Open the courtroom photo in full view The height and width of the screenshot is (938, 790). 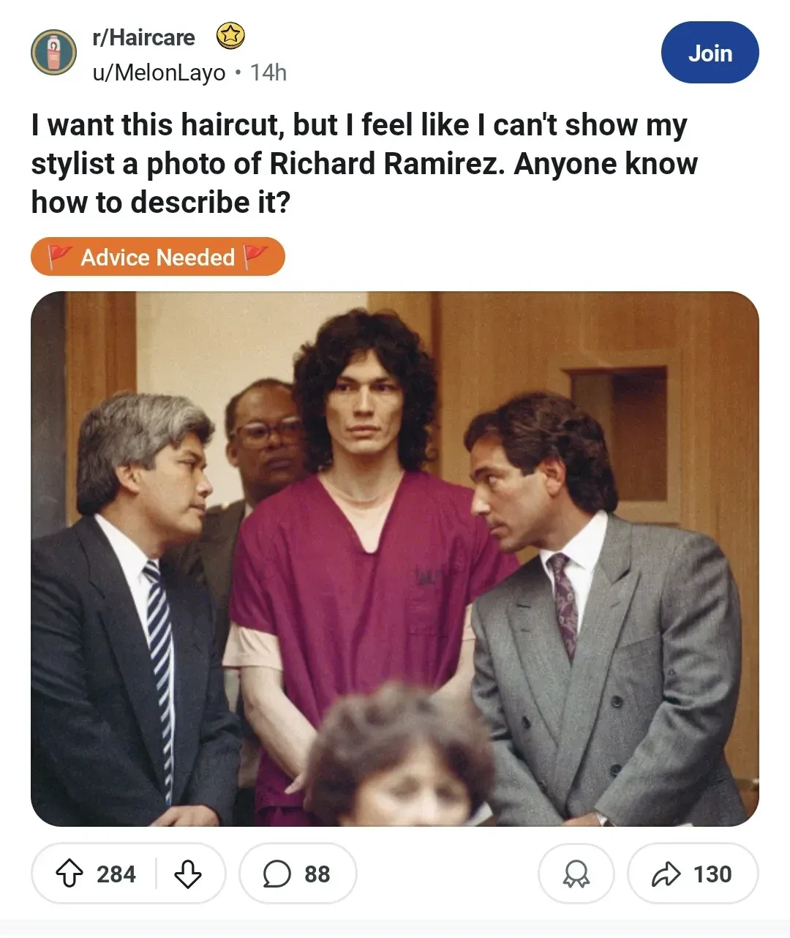point(395,559)
